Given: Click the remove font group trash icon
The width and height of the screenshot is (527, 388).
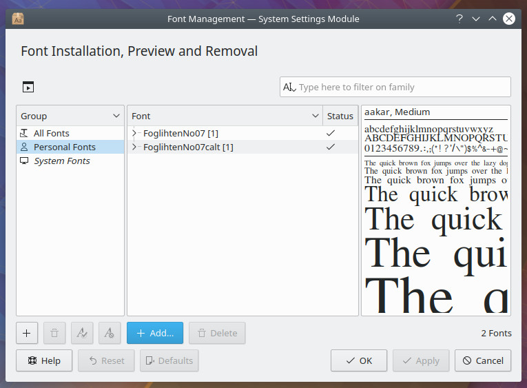Looking at the screenshot, I should pyautogui.click(x=54, y=333).
